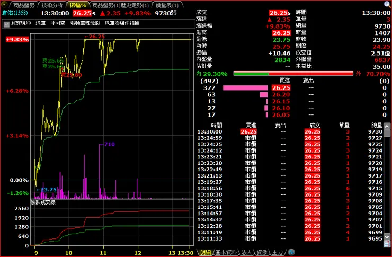This screenshot has height=257, width=392.
Task: Click the 時間 column header
Action: tap(217, 125)
